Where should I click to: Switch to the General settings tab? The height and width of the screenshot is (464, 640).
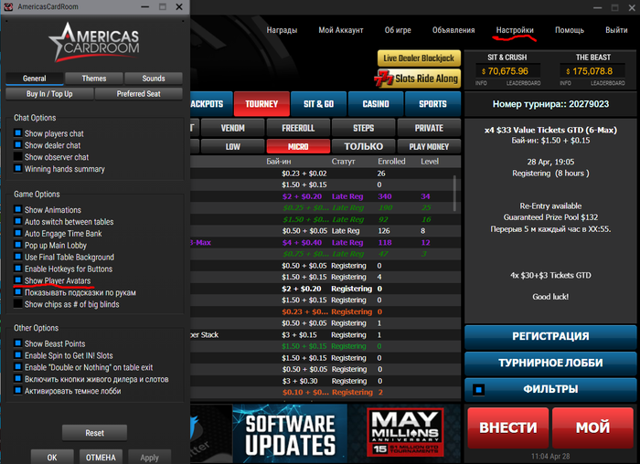[x=35, y=79]
